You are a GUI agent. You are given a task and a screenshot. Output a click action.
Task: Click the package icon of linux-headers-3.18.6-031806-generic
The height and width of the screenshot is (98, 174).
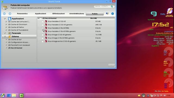(46, 31)
